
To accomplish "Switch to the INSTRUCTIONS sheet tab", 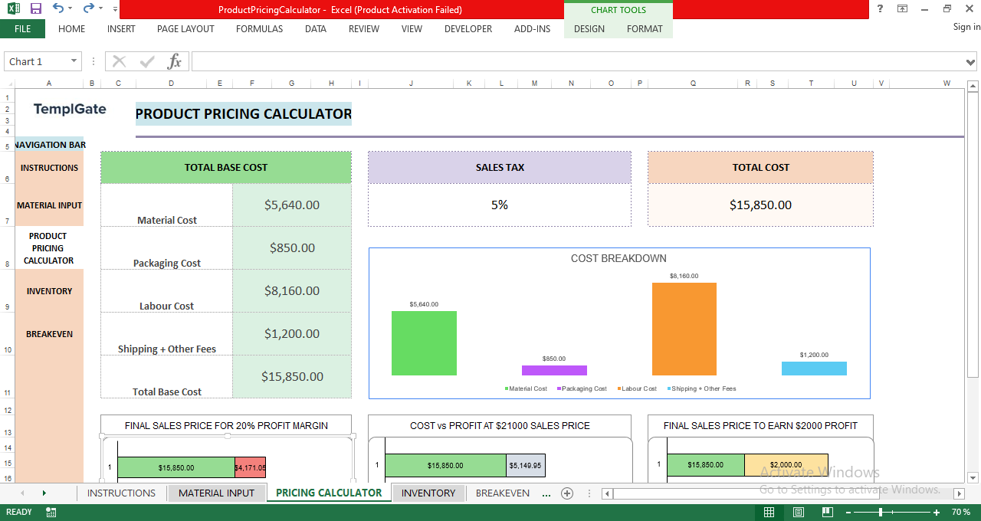I will (121, 493).
